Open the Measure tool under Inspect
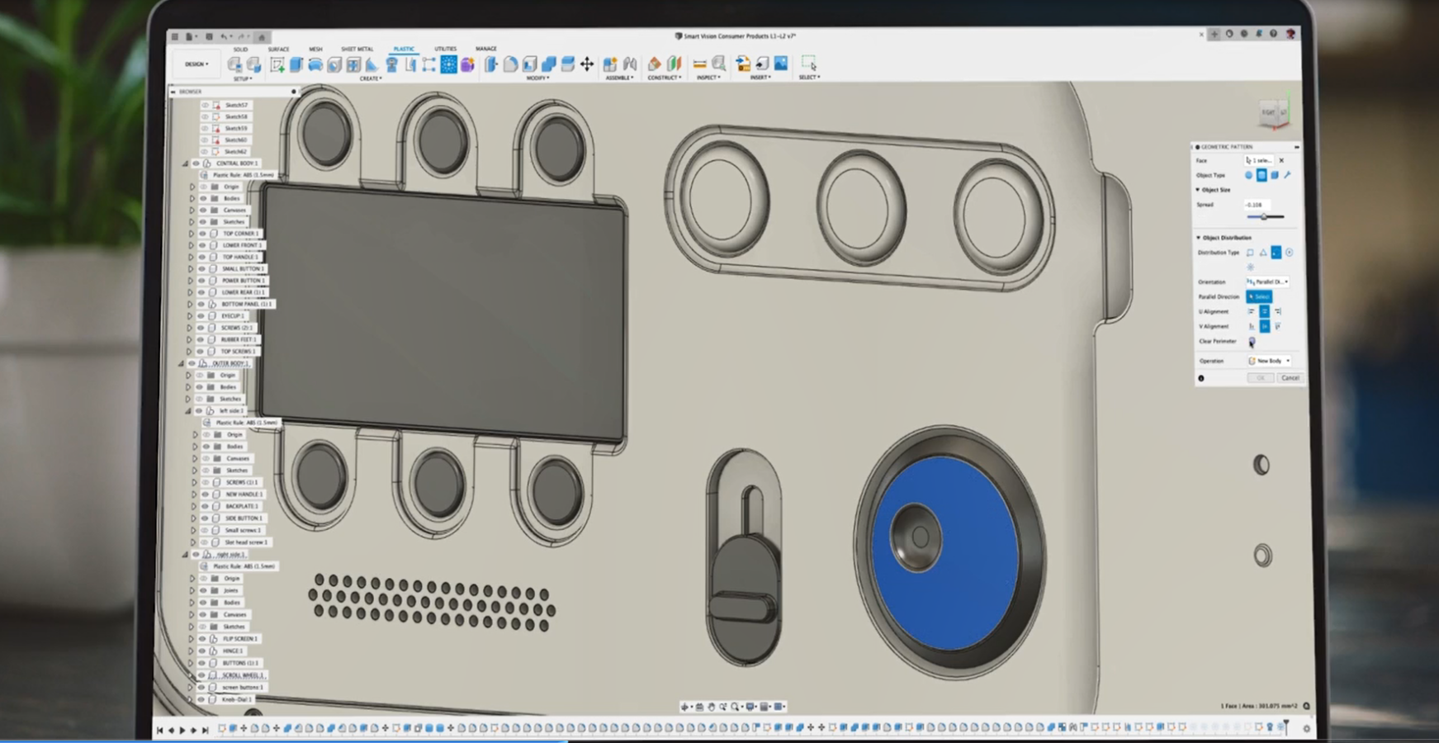The width and height of the screenshot is (1439, 743). 700,63
